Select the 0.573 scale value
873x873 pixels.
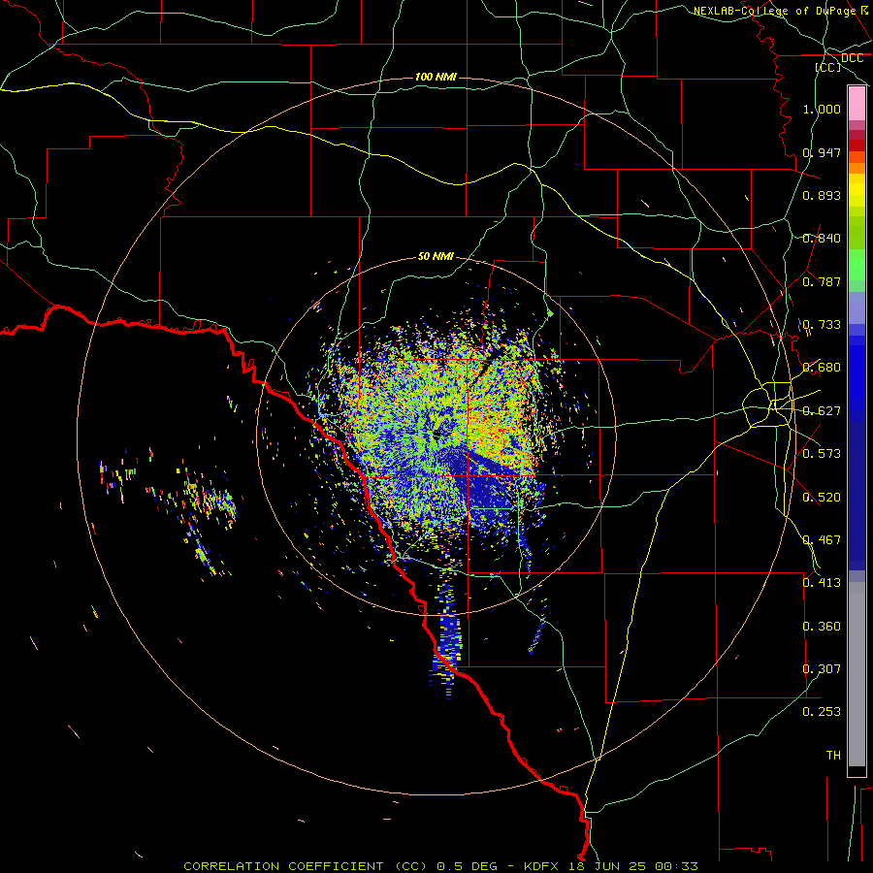(x=822, y=454)
